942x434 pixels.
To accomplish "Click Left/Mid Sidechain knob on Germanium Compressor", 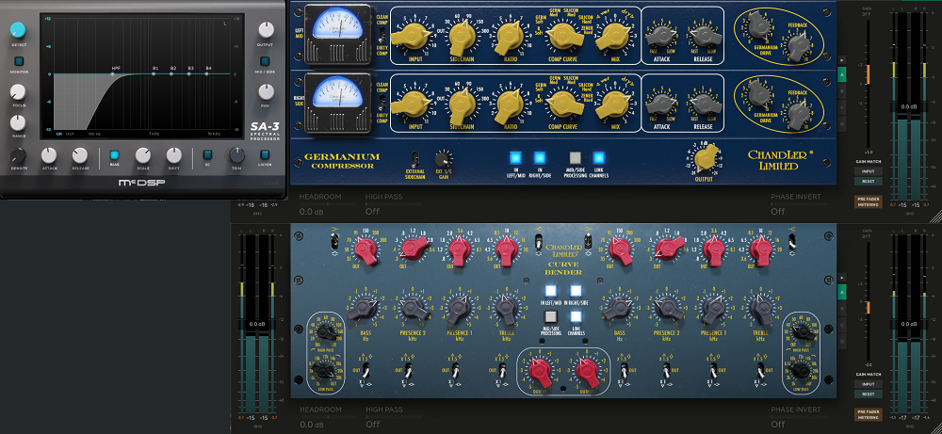I will [x=462, y=38].
